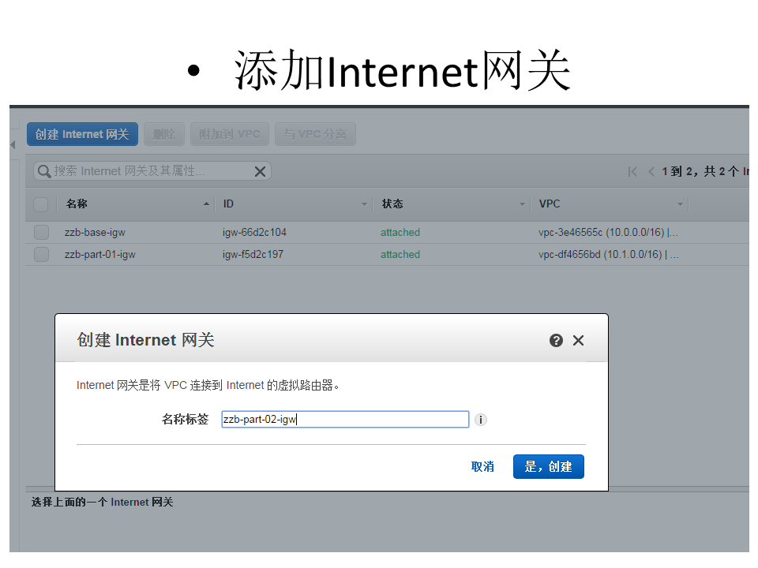Open the 状态 column dropdown arrow
Image resolution: width=758 pixels, height=568 pixels.
522,204
